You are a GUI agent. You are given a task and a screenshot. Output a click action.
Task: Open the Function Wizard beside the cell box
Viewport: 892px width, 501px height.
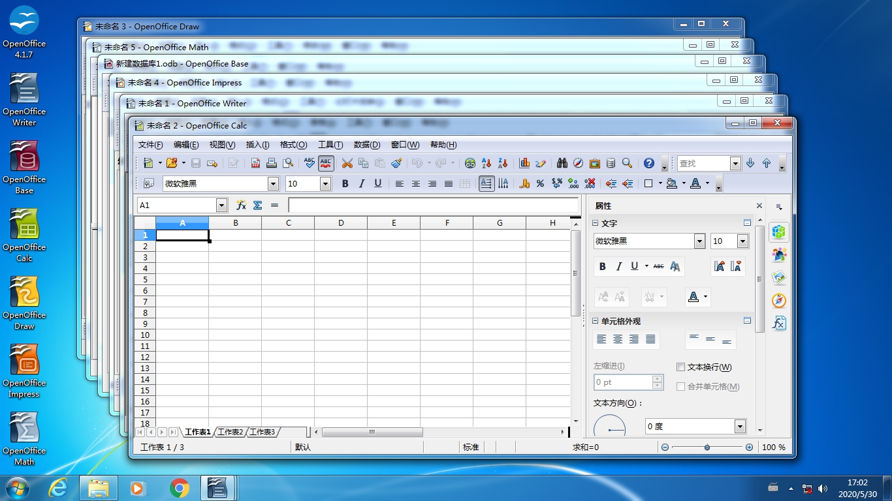tap(241, 205)
